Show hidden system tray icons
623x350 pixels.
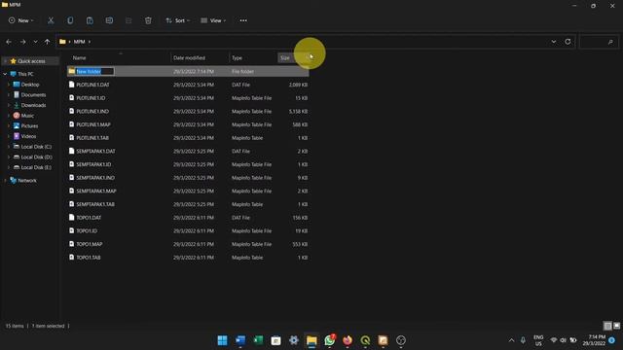[x=511, y=340]
